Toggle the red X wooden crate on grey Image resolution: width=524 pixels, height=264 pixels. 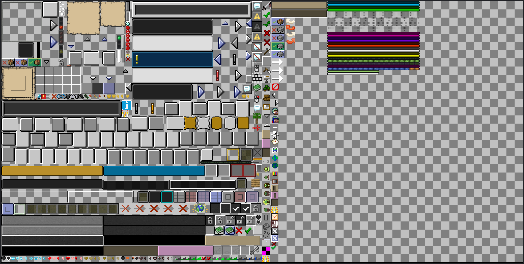(x=8, y=62)
